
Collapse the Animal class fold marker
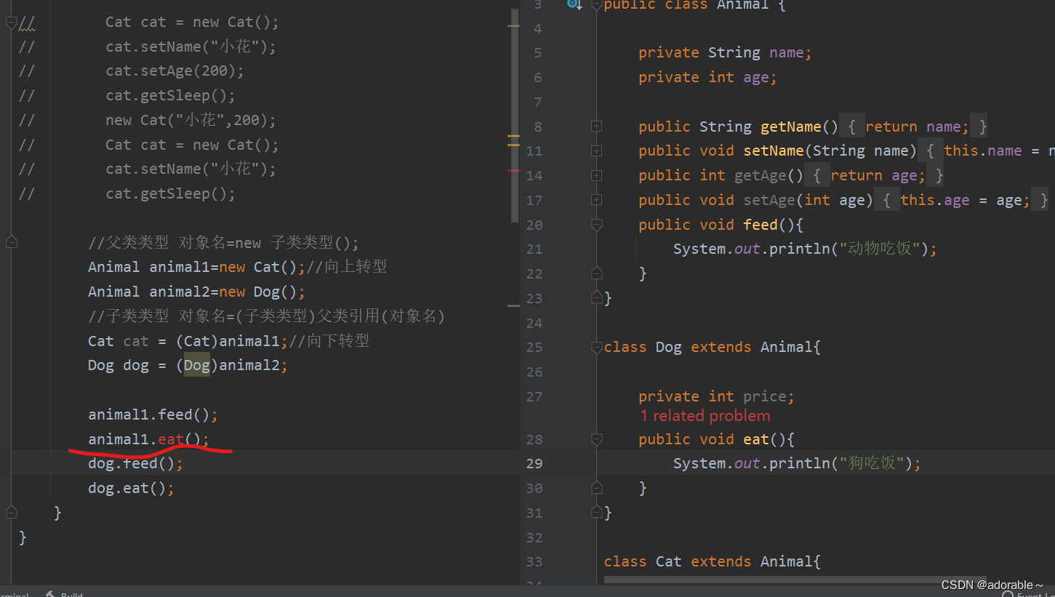(597, 4)
